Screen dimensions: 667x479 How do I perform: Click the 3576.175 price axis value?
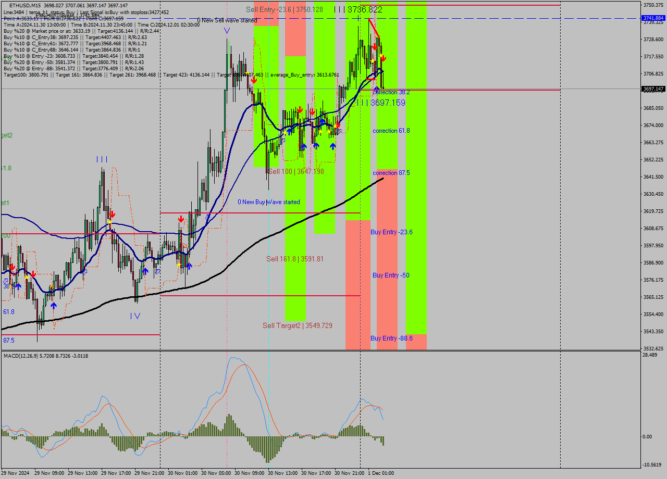tap(653, 280)
